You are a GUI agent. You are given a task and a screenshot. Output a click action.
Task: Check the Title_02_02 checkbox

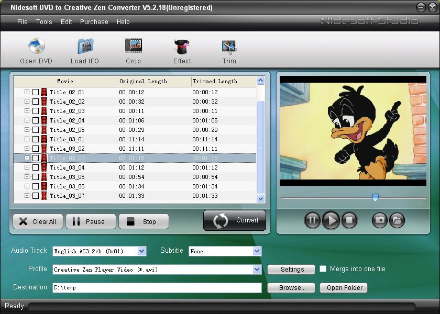[x=36, y=102]
